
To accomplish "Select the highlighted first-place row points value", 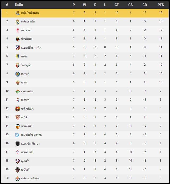I will pos(161,13).
